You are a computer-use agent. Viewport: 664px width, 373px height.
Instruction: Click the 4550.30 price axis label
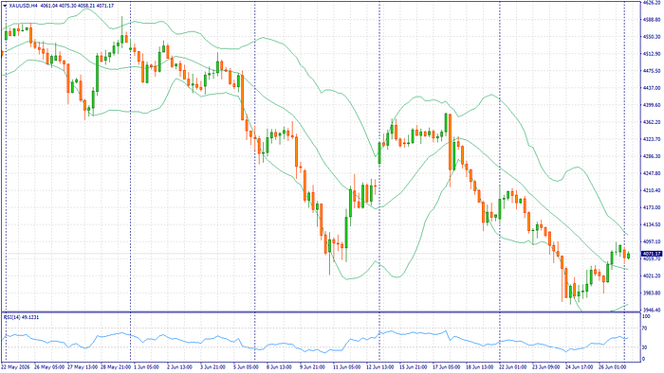652,37
